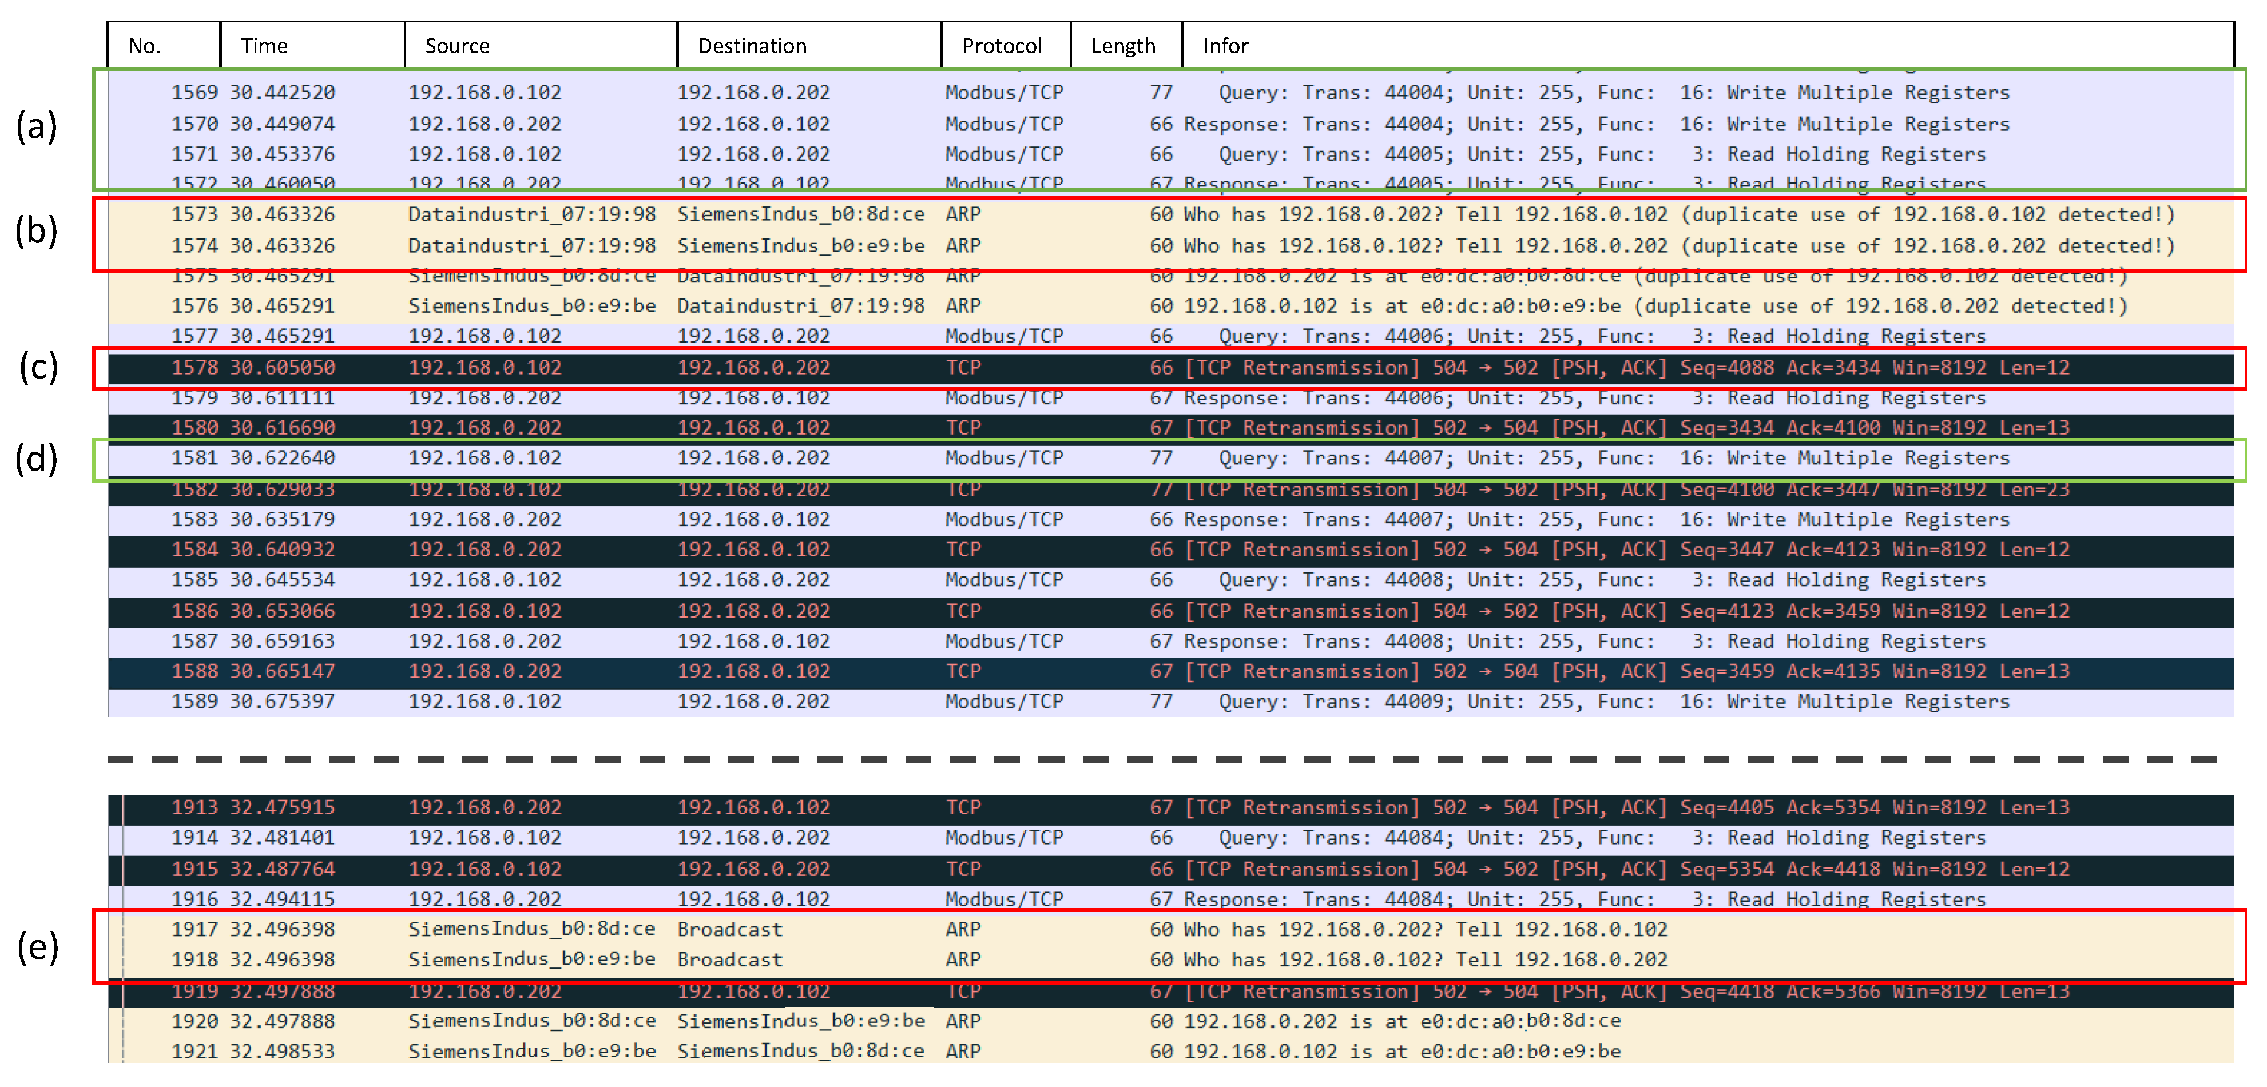Select packet 1569 Write Multiple Registers query

pos(1144,92)
